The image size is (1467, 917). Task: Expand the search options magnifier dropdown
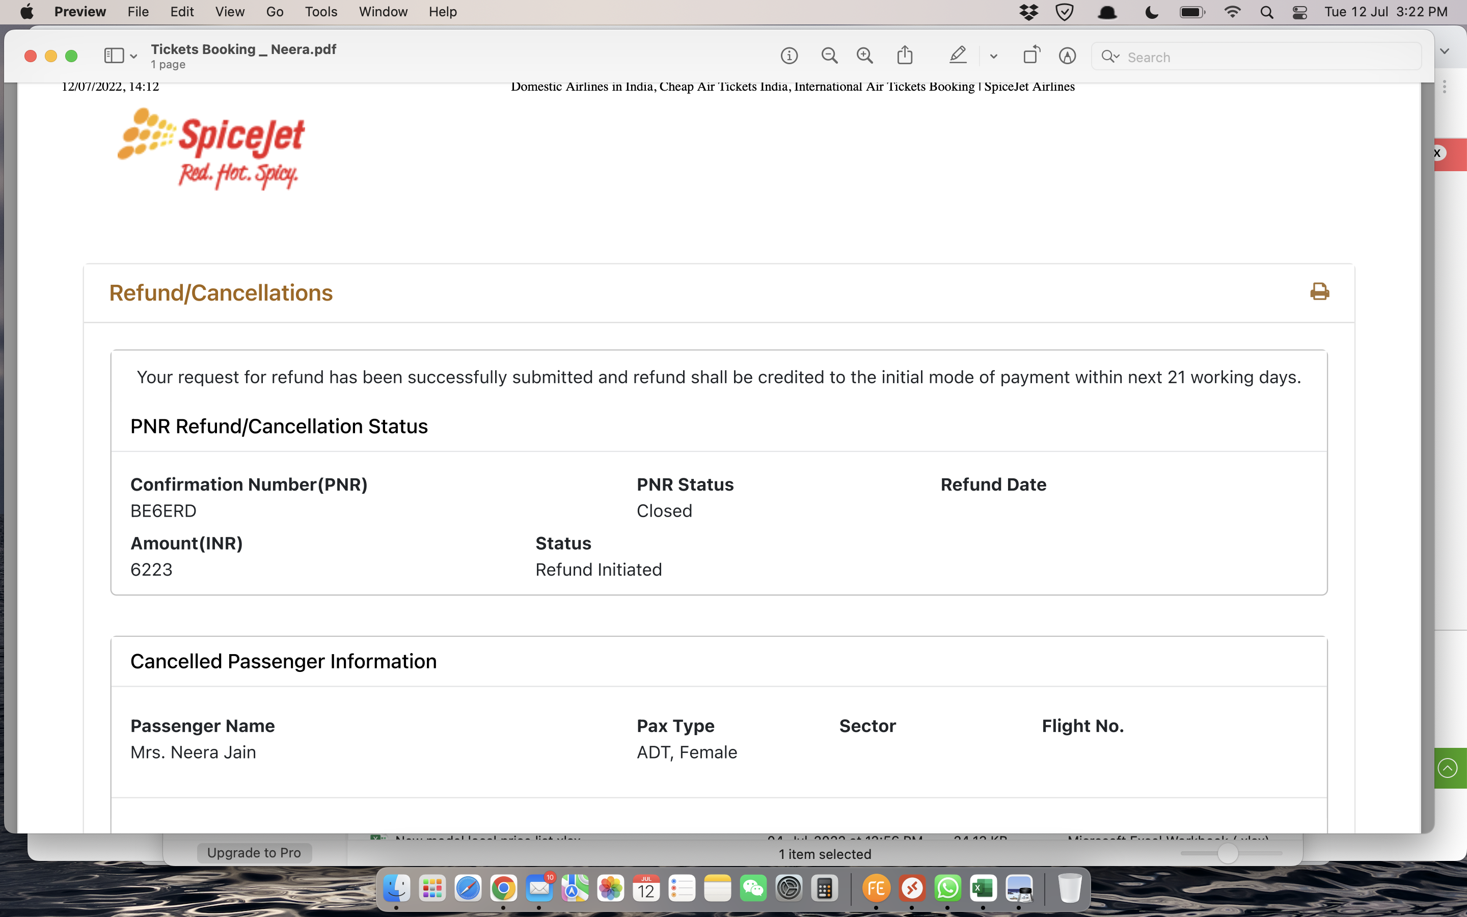click(x=1110, y=57)
